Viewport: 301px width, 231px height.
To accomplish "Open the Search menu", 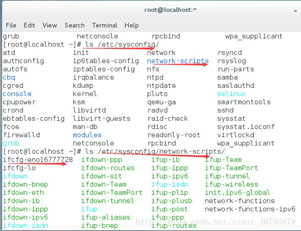I will (74, 25).
